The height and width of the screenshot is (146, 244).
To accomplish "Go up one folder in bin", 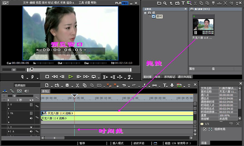I will point(171,3).
